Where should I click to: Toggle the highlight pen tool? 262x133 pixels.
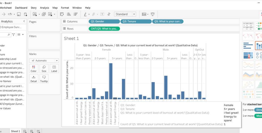(85, 14)
